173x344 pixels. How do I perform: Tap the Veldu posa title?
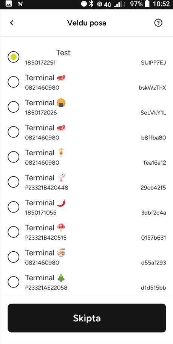pyautogui.click(x=86, y=23)
